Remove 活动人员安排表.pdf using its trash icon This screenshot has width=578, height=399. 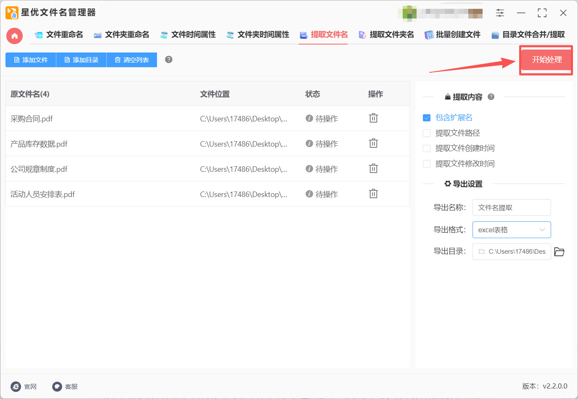point(373,194)
